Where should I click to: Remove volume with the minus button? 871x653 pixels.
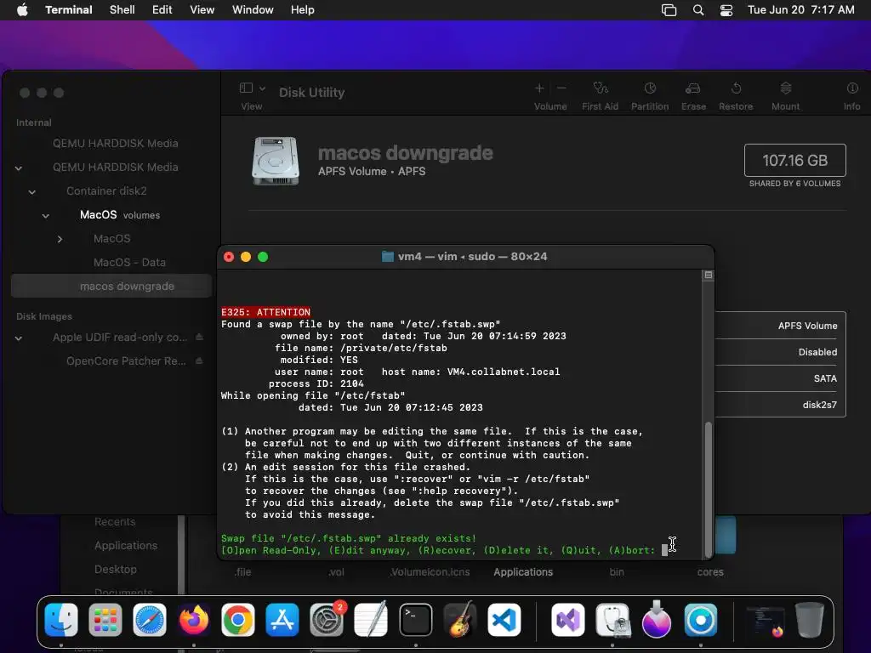pos(561,88)
